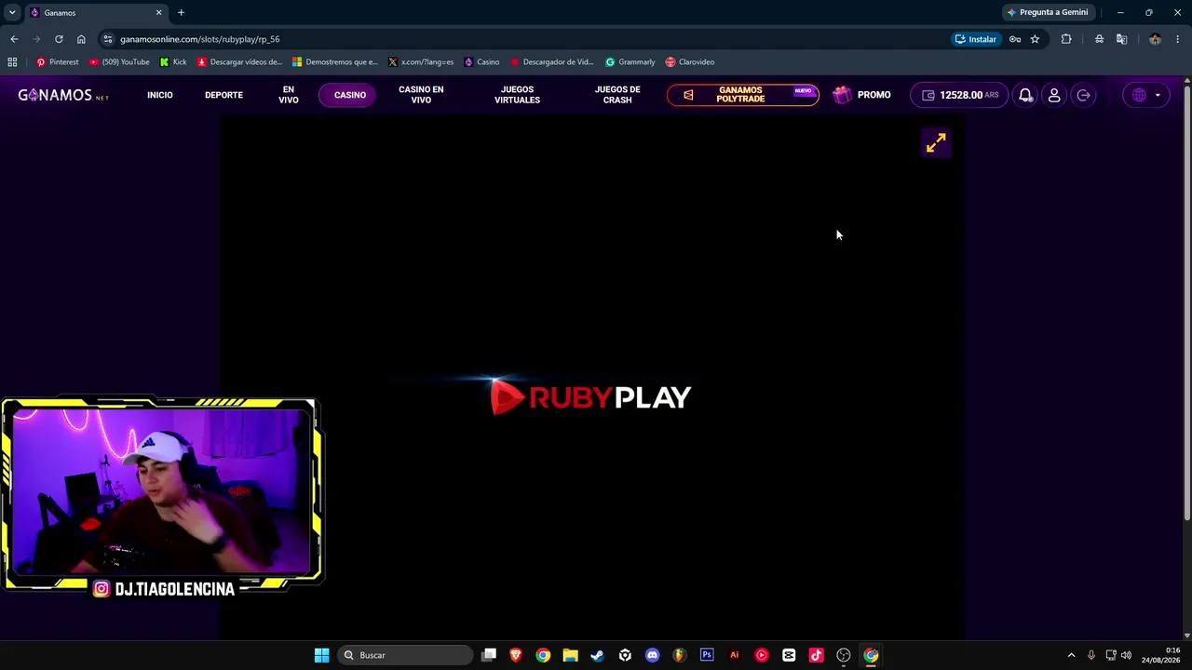The height and width of the screenshot is (670, 1192).
Task: Open the notifications bell
Action: 1025,95
